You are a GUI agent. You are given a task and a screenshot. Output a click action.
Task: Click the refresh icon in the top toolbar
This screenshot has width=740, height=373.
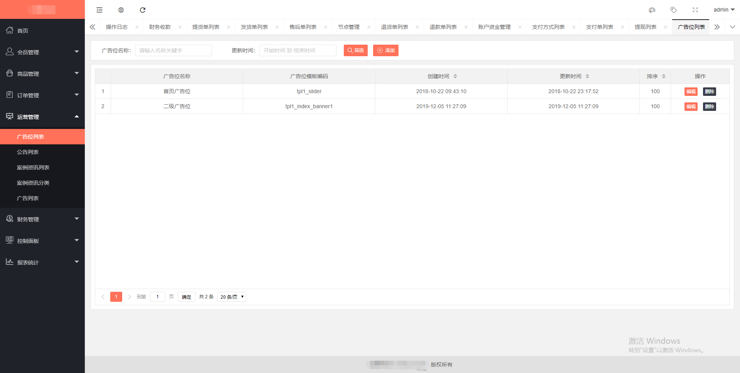pyautogui.click(x=143, y=10)
